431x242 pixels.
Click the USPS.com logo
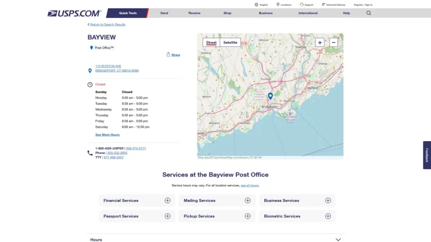(x=75, y=13)
